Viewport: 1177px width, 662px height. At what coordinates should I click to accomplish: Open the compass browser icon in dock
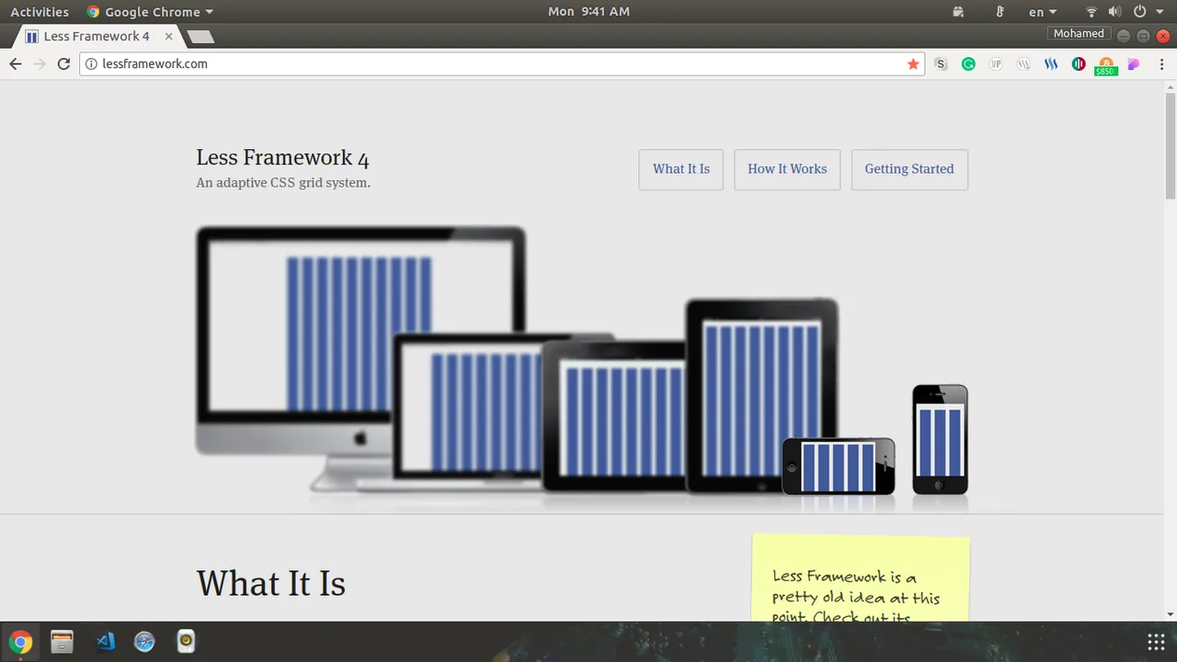(144, 642)
